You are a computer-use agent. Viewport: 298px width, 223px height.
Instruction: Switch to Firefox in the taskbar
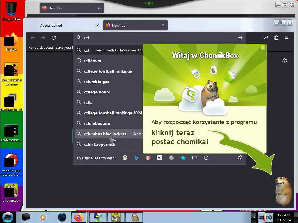[x=79, y=217]
